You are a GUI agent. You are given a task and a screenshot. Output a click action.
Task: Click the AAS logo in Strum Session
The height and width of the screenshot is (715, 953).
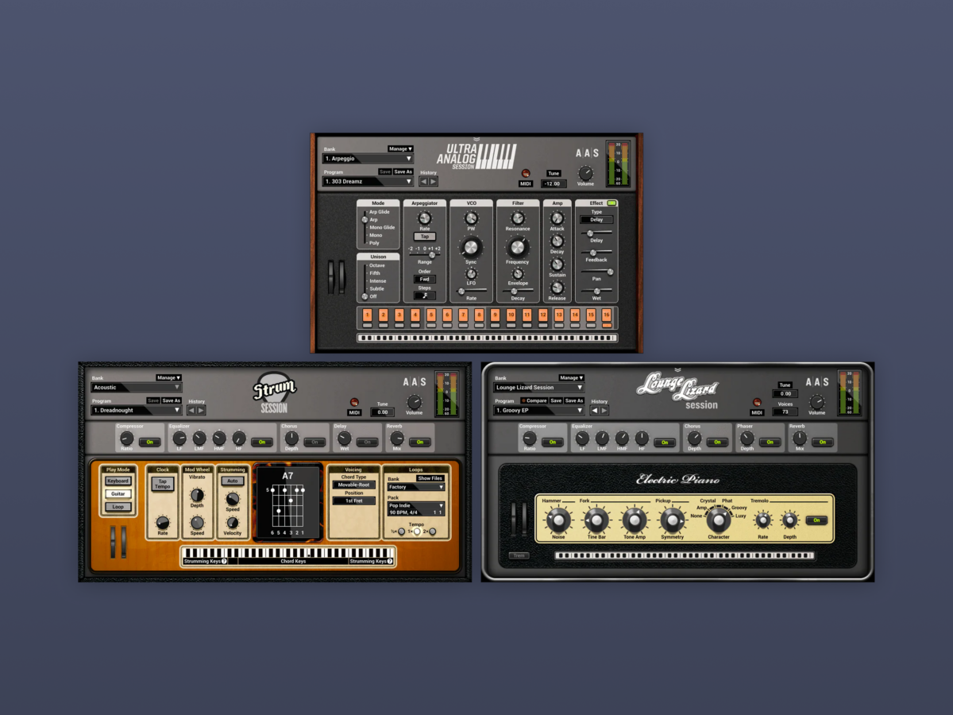tap(414, 382)
